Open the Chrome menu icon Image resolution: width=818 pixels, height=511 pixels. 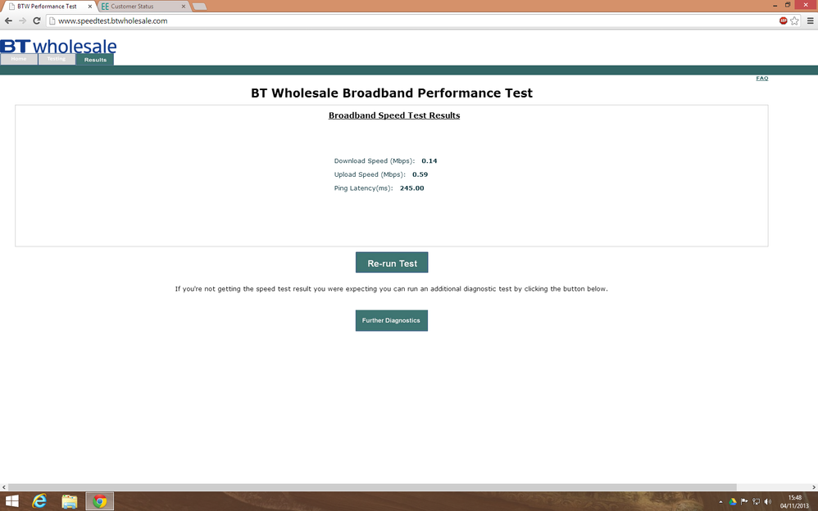tap(810, 20)
